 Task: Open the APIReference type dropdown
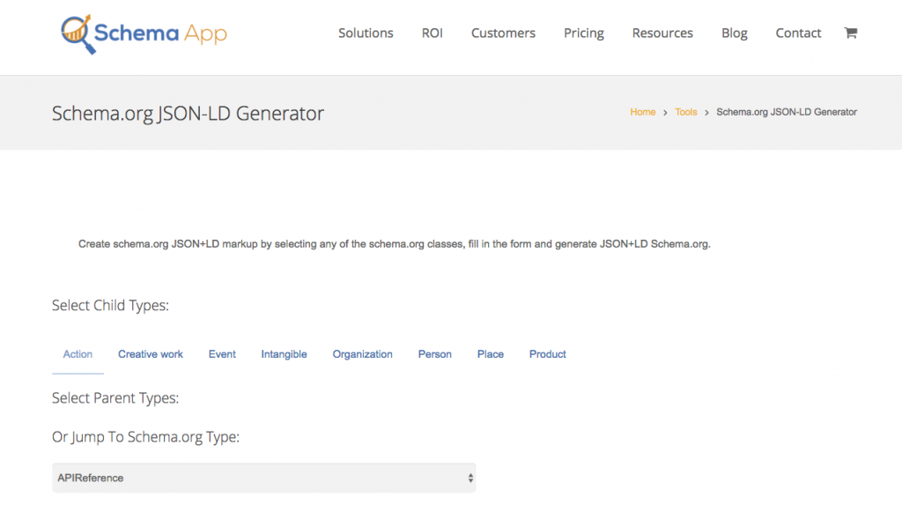pos(262,478)
